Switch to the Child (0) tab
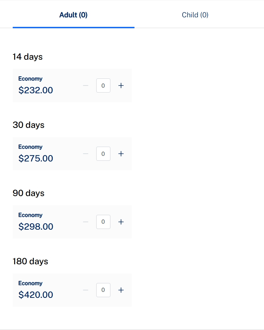Screen dimensions: 264x330 195,15
